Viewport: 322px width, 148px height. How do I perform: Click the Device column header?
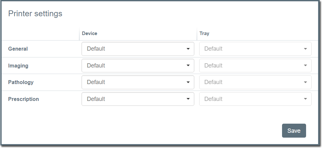click(89, 33)
